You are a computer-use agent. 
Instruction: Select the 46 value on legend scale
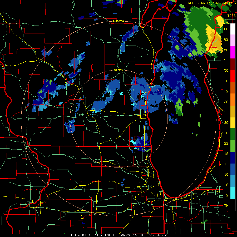pyautogui.click(x=226, y=81)
